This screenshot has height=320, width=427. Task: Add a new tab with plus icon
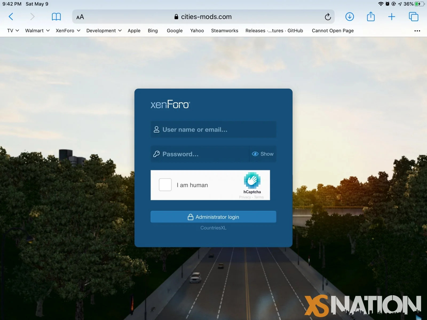click(x=392, y=17)
